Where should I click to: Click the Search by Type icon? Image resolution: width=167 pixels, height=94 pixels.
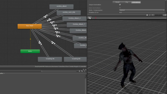(x=79, y=71)
